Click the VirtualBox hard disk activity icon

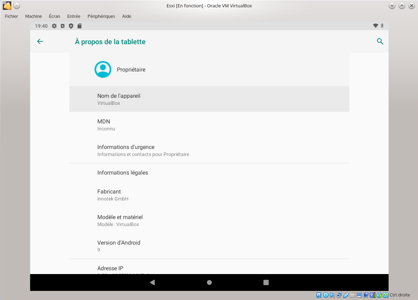point(319,295)
